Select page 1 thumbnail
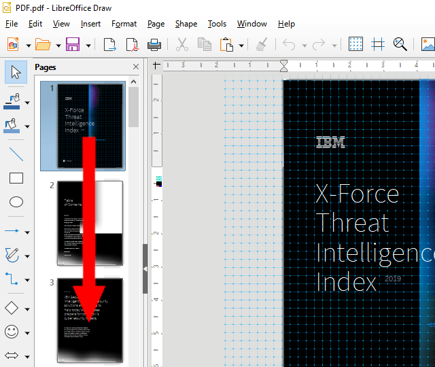The width and height of the screenshot is (435, 367). 90,126
